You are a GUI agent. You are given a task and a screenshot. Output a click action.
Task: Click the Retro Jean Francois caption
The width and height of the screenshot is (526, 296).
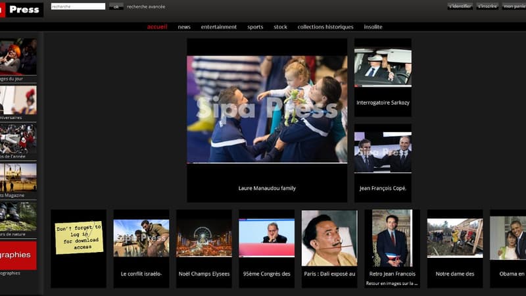point(392,274)
